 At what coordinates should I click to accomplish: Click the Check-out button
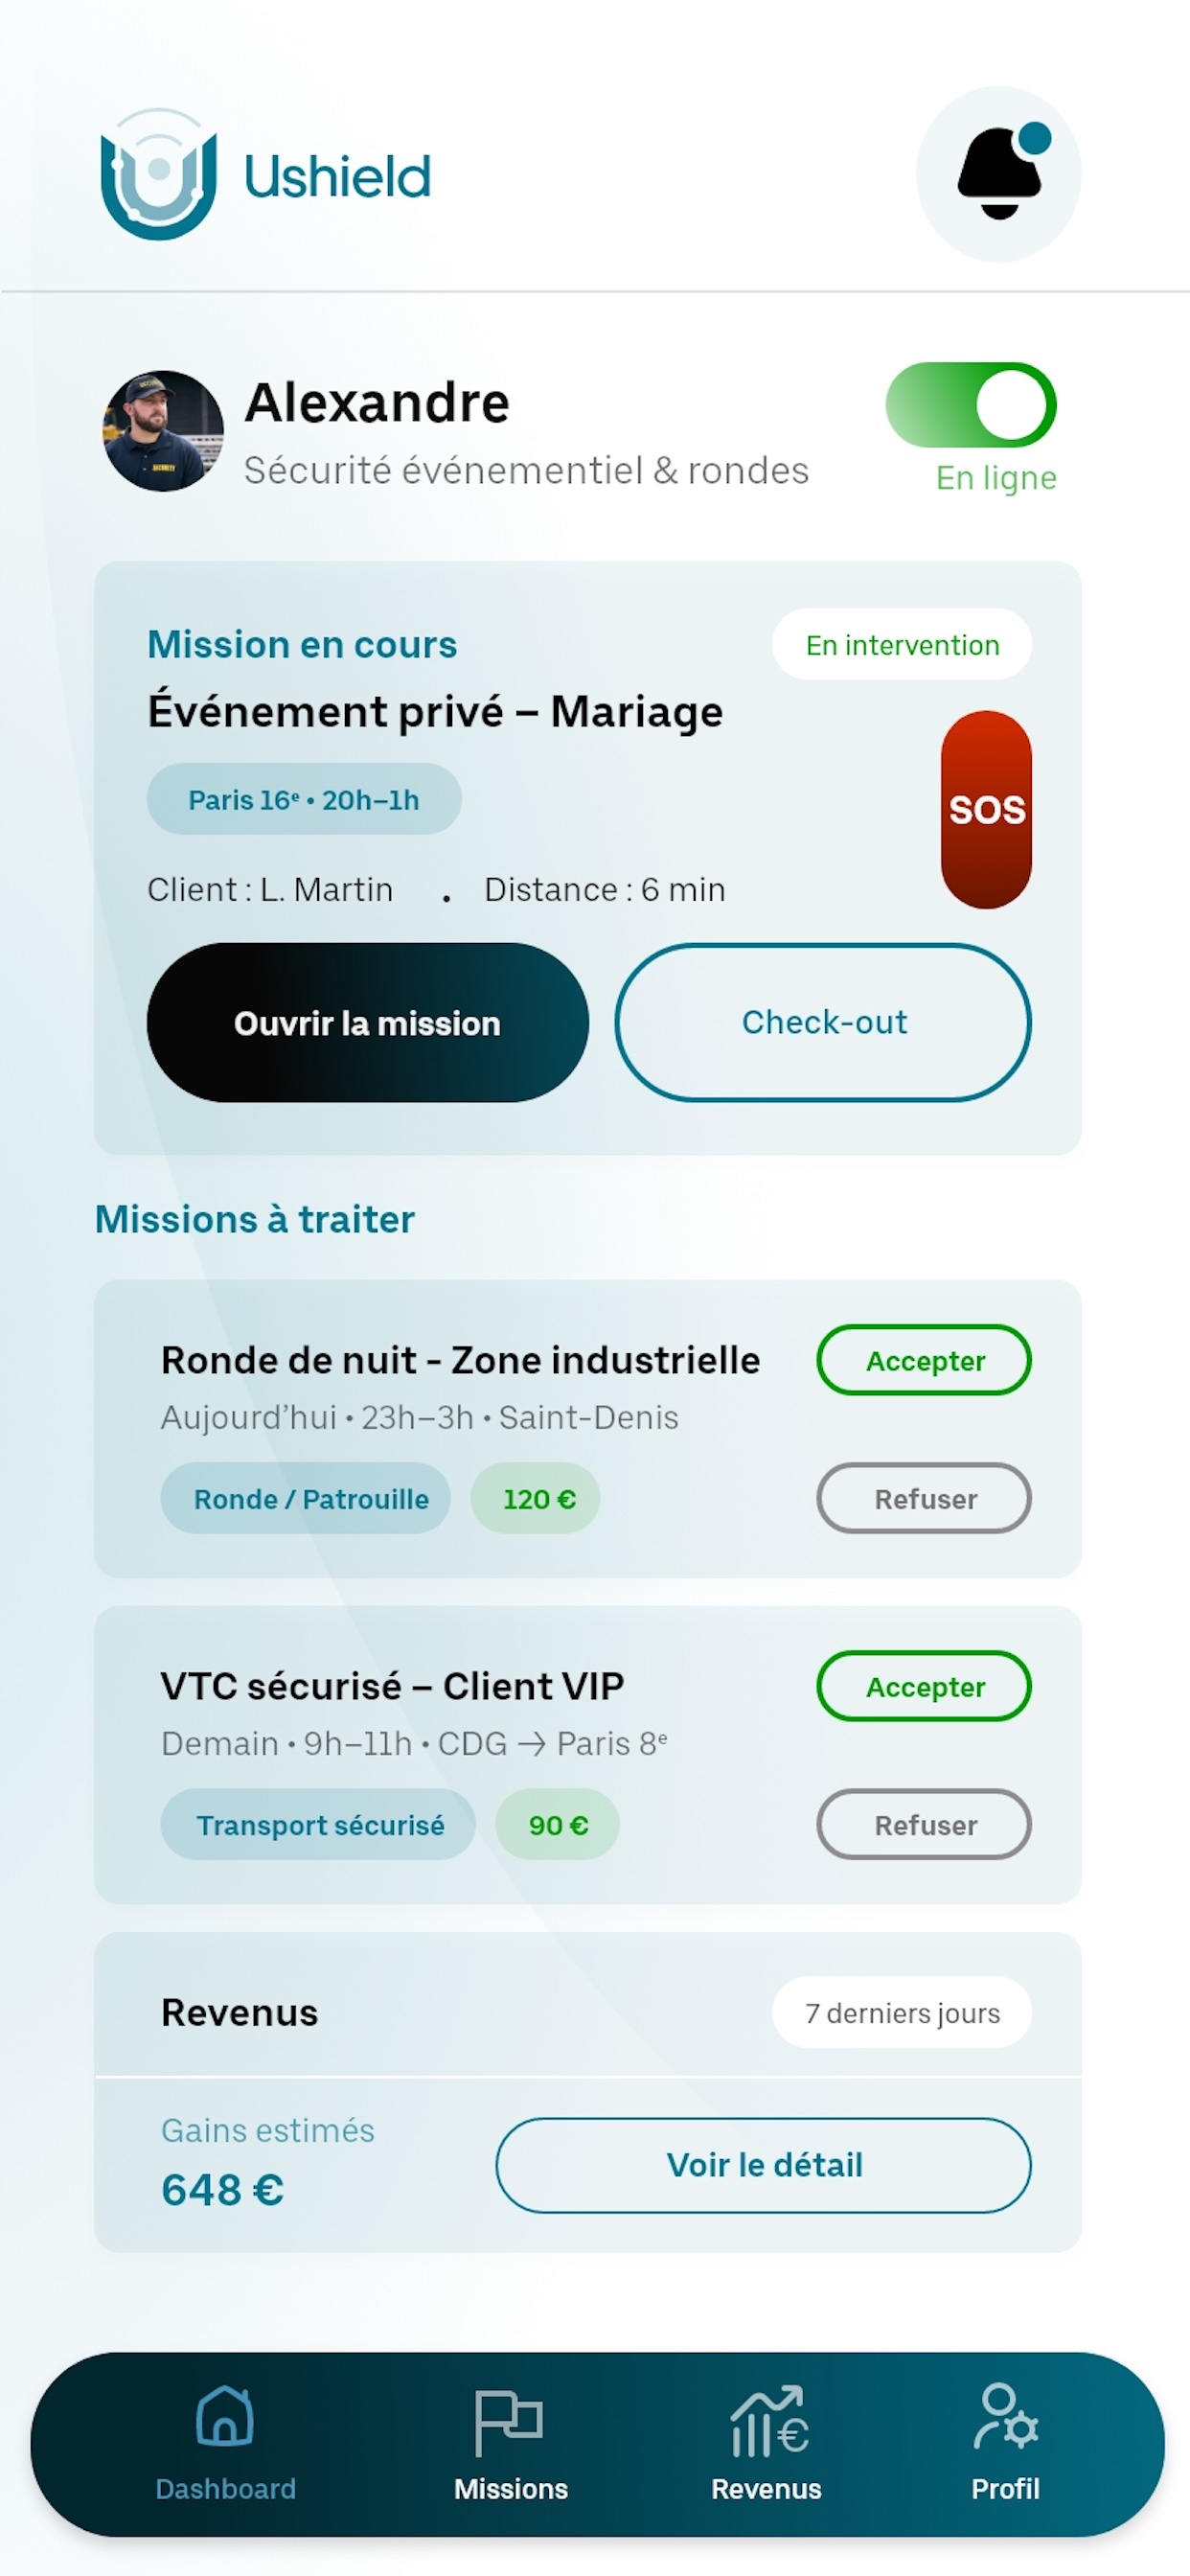823,1022
